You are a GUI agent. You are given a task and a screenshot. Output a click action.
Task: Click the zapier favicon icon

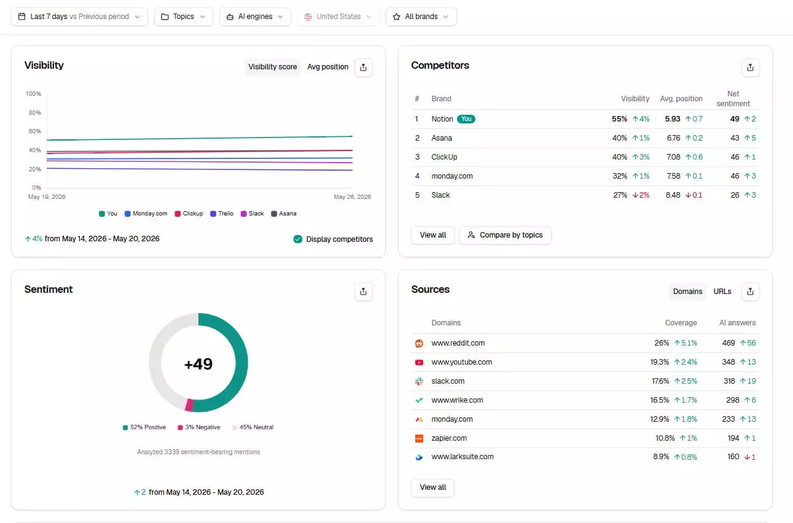click(420, 438)
